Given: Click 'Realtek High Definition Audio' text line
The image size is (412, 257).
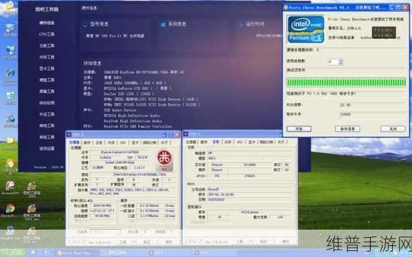Looking at the screenshot, I should pos(133,121).
